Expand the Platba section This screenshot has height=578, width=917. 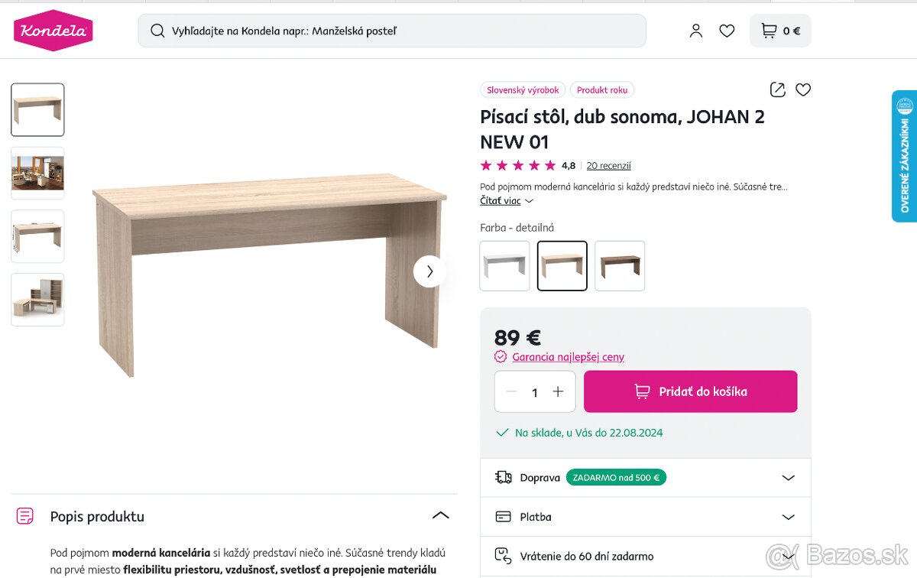pos(788,517)
